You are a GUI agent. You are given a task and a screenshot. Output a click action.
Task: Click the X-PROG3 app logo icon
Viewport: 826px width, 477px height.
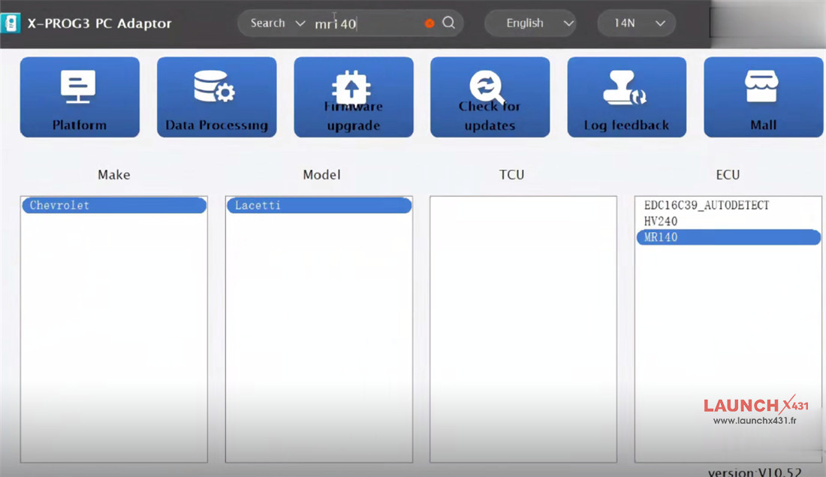click(11, 23)
